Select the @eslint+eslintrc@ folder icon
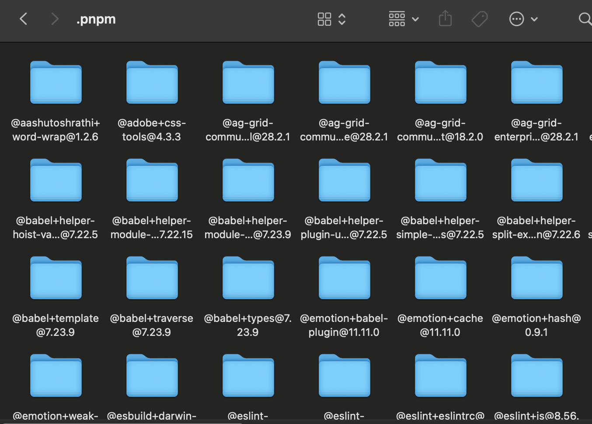This screenshot has height=424, width=592. [x=441, y=376]
